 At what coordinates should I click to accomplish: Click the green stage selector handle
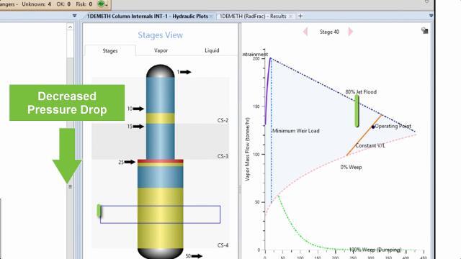pyautogui.click(x=99, y=211)
